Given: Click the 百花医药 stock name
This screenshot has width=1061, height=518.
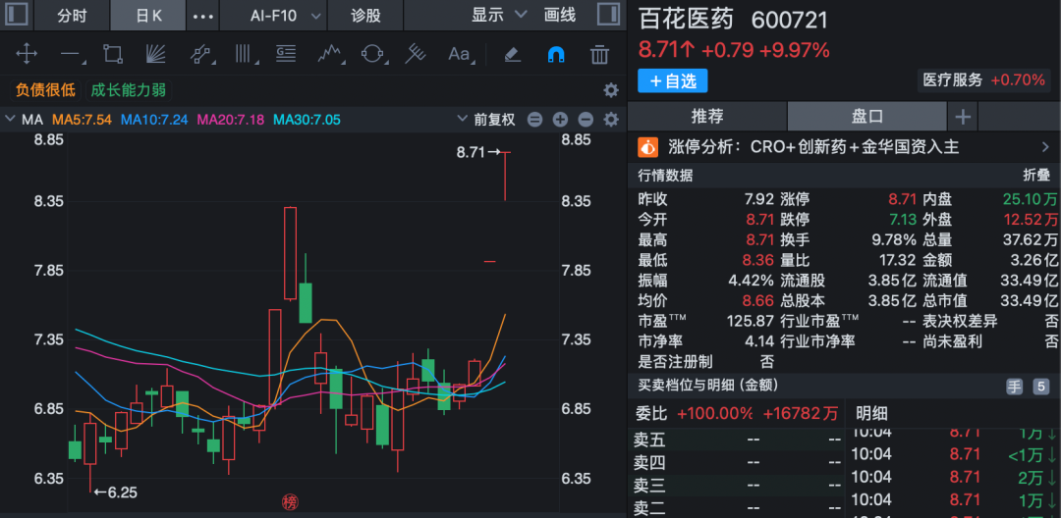Looking at the screenshot, I should coord(686,19).
